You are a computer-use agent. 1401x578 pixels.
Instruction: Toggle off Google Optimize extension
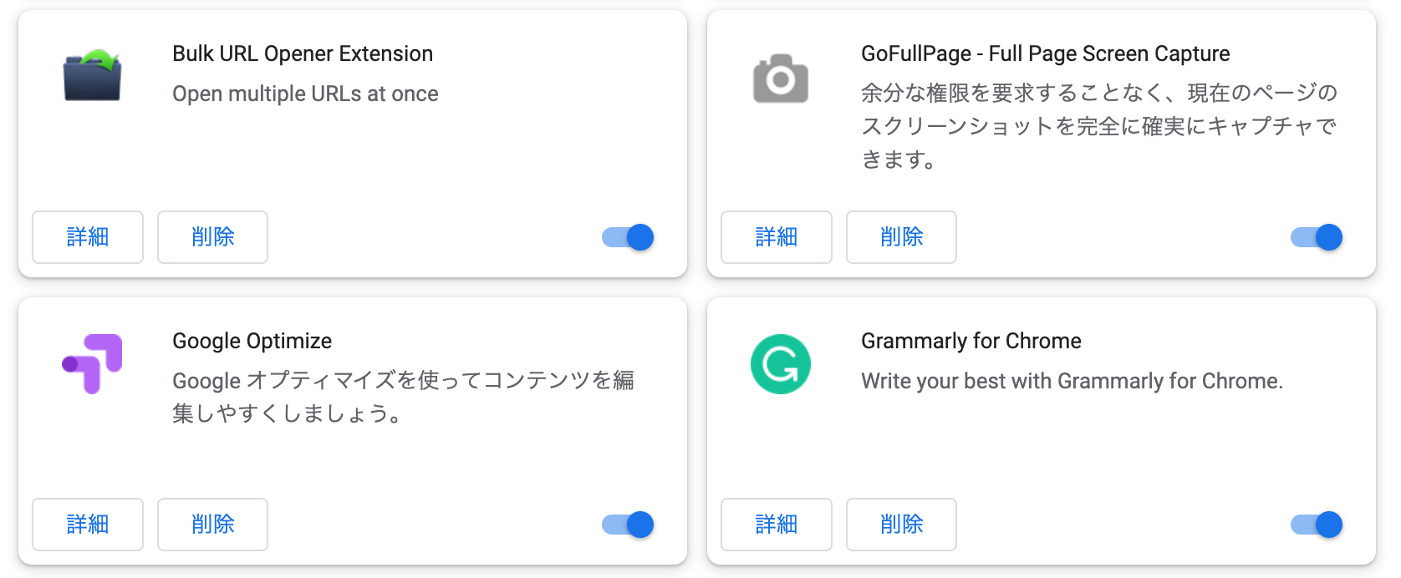coord(628,525)
